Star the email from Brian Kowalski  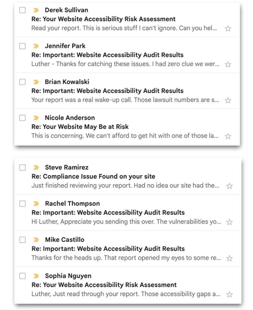click(x=228, y=100)
